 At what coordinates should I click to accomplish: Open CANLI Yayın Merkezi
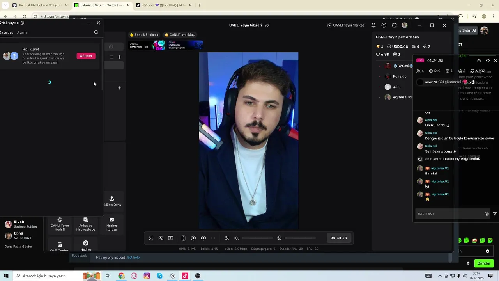pyautogui.click(x=346, y=25)
